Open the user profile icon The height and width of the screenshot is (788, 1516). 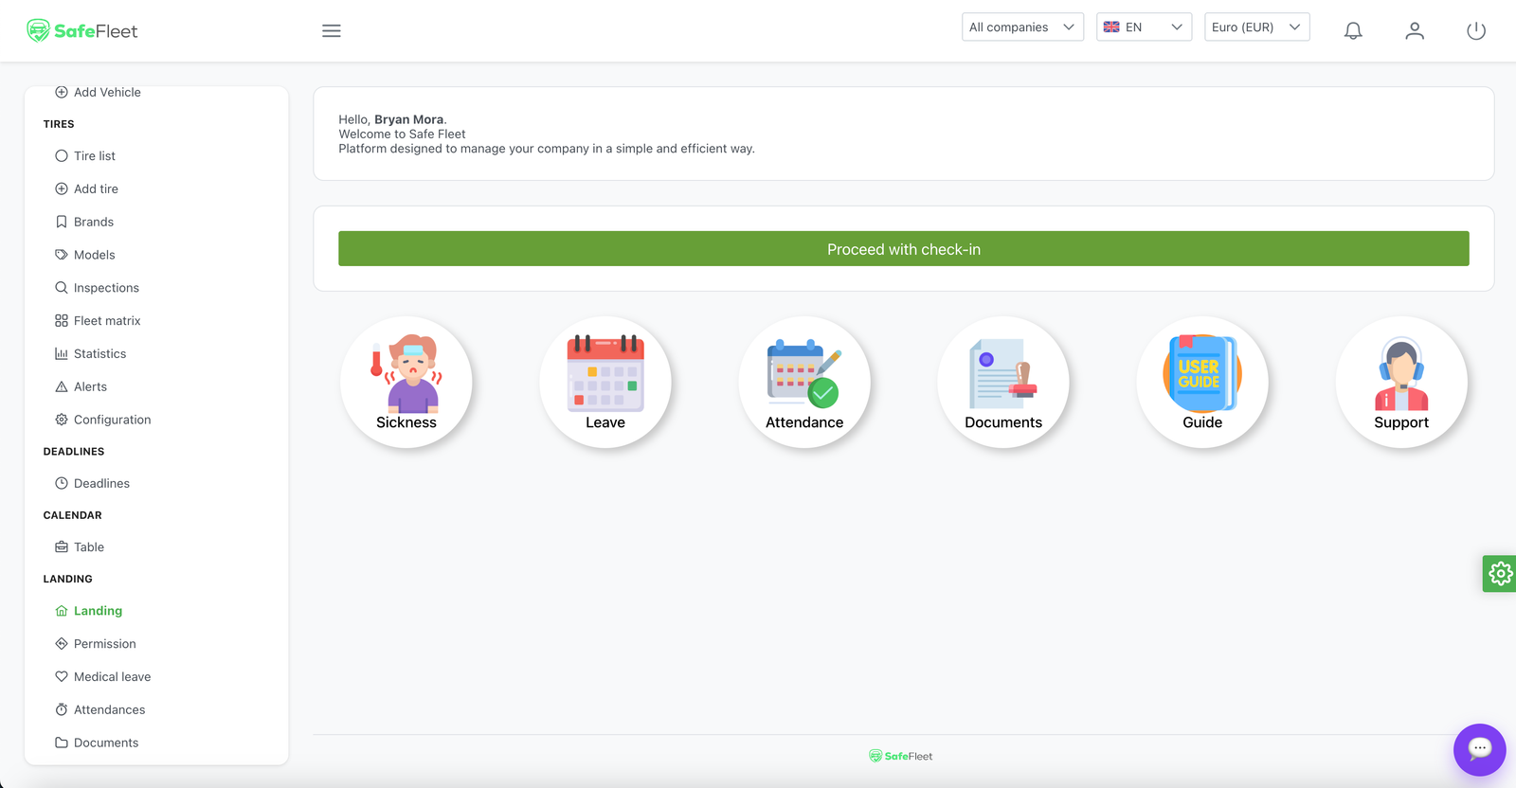click(1415, 31)
